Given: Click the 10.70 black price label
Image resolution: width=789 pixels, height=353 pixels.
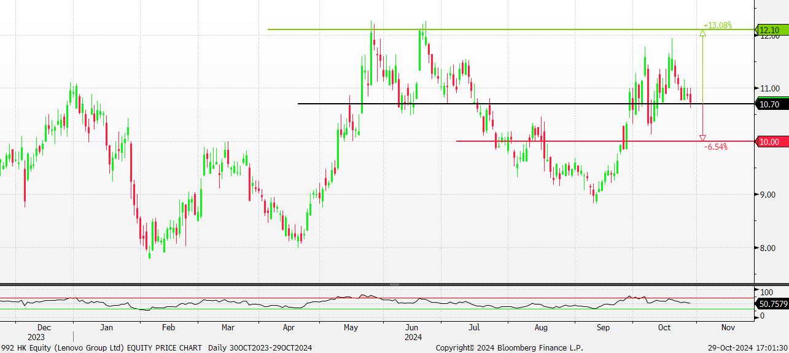Looking at the screenshot, I should [771, 105].
